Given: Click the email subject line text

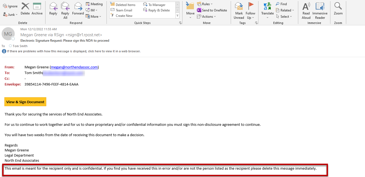Looking at the screenshot, I should [65, 41].
